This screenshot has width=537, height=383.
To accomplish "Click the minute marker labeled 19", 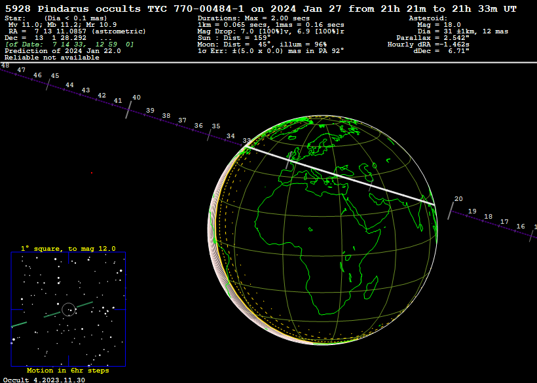I will pos(472,211).
